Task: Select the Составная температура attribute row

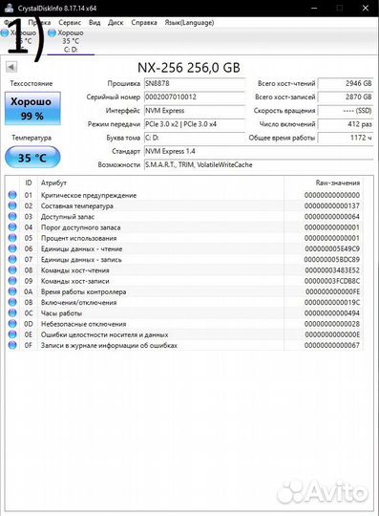Action: click(184, 205)
